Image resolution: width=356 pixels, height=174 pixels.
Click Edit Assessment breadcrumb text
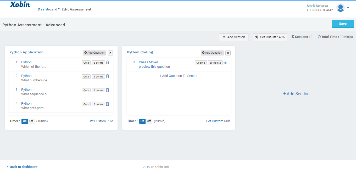(x=76, y=9)
